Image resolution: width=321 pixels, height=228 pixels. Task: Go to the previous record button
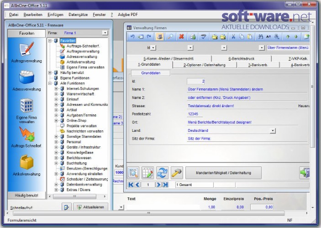point(137,185)
